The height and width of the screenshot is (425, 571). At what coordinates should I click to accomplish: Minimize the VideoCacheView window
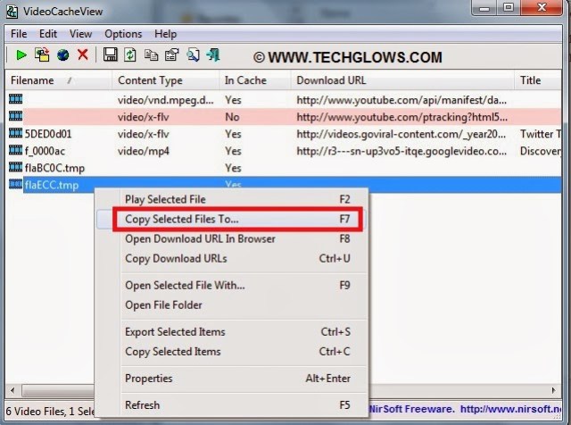tap(484, 8)
